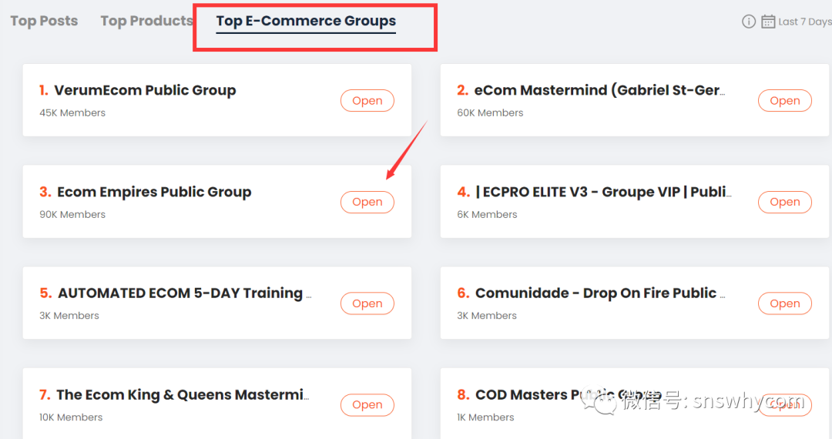Switch to the Top Posts tab
This screenshot has width=832, height=439.
[x=44, y=21]
